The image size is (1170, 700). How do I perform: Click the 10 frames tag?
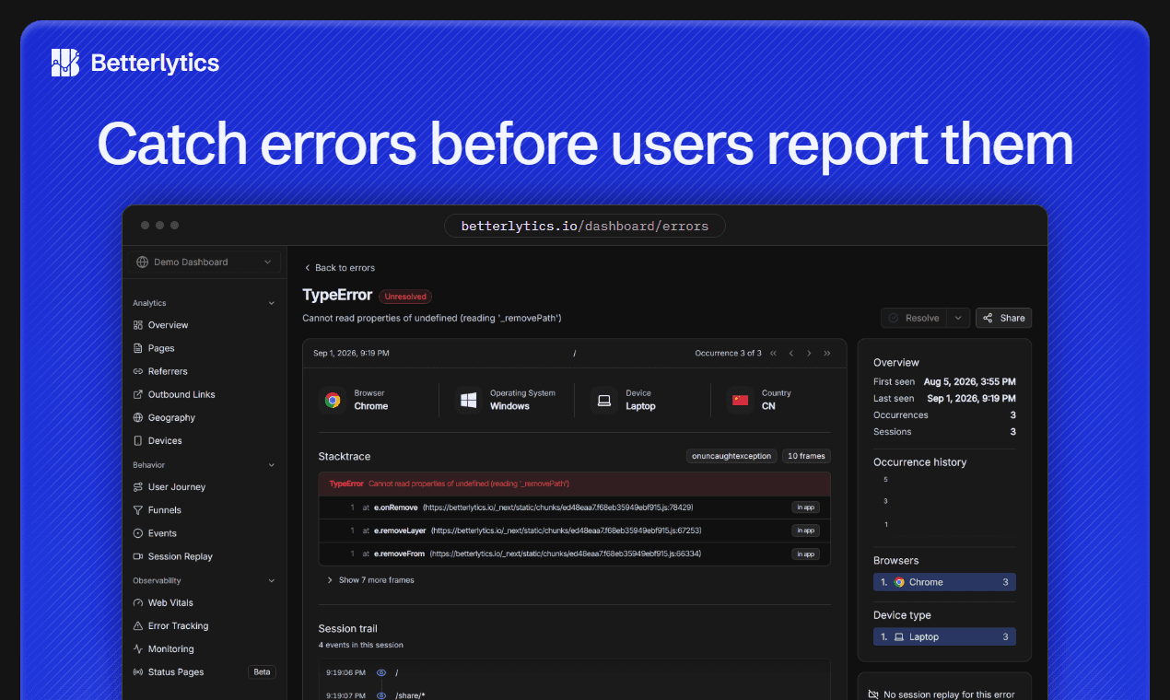[806, 456]
